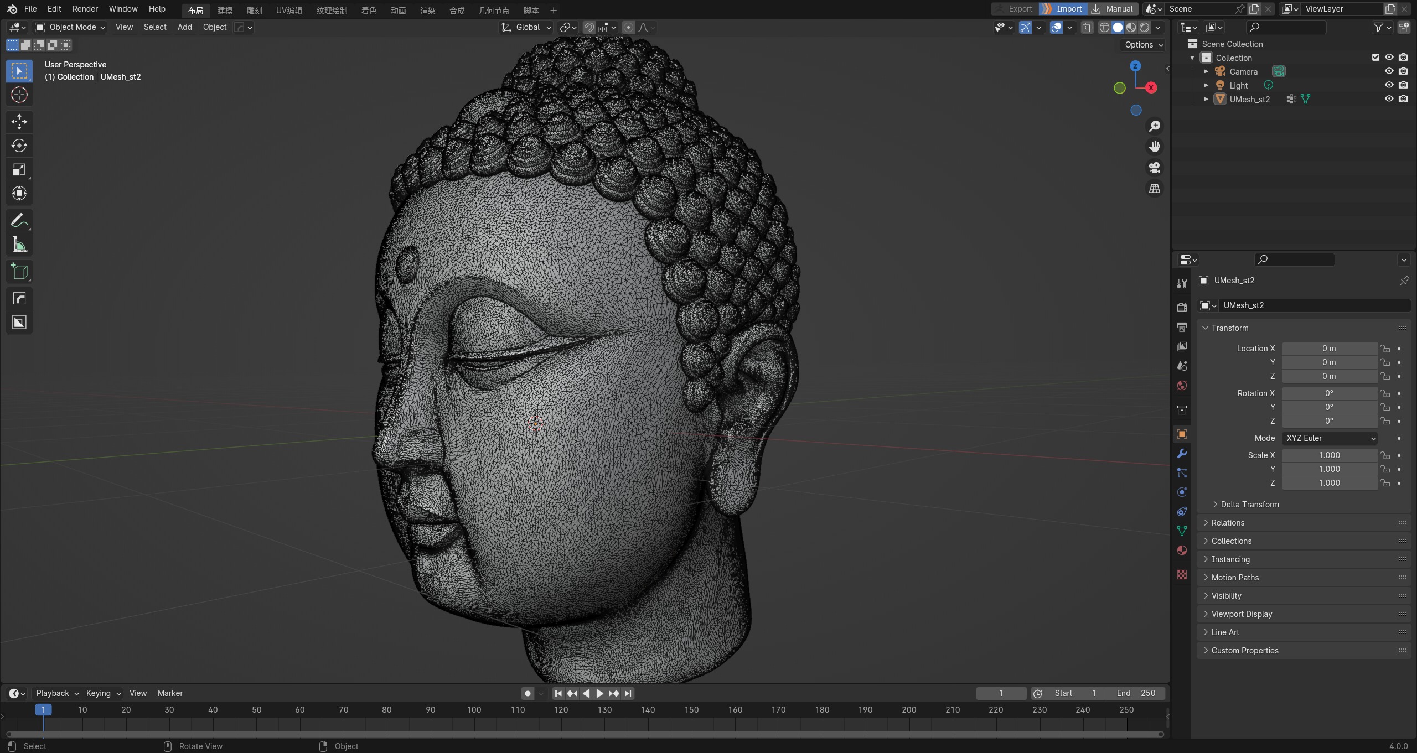Open the Object Mode dropdown
Viewport: 1417px width, 753px height.
pyautogui.click(x=69, y=27)
